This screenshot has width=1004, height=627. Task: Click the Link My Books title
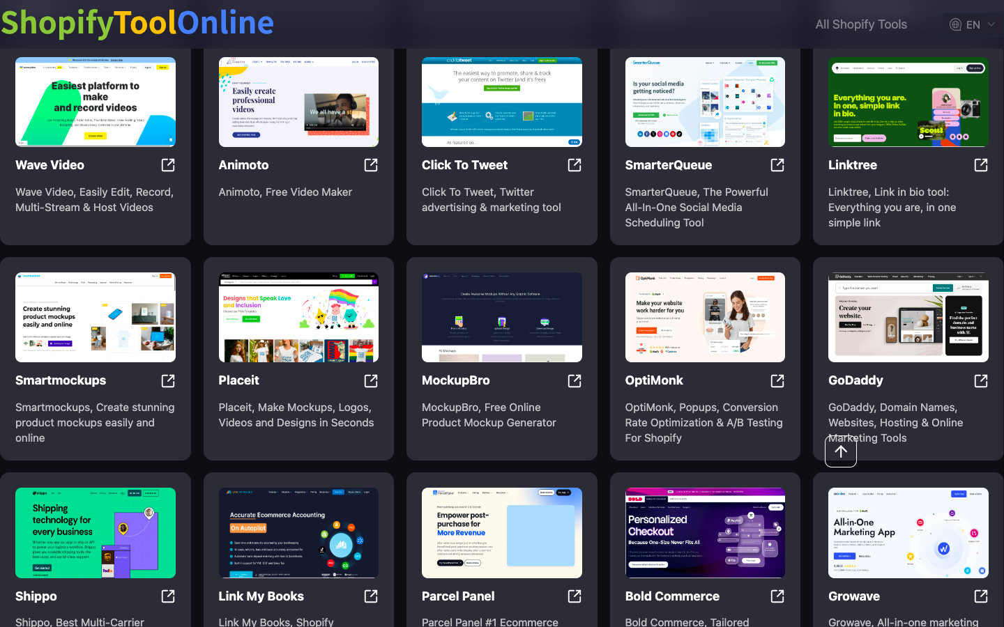coord(261,596)
